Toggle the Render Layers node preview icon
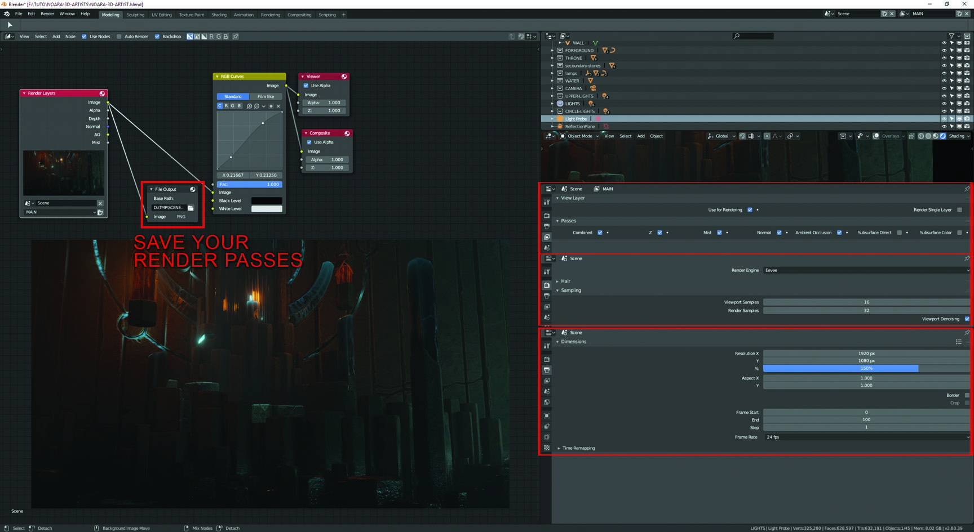Screen dimensions: 974x532 click(x=102, y=93)
